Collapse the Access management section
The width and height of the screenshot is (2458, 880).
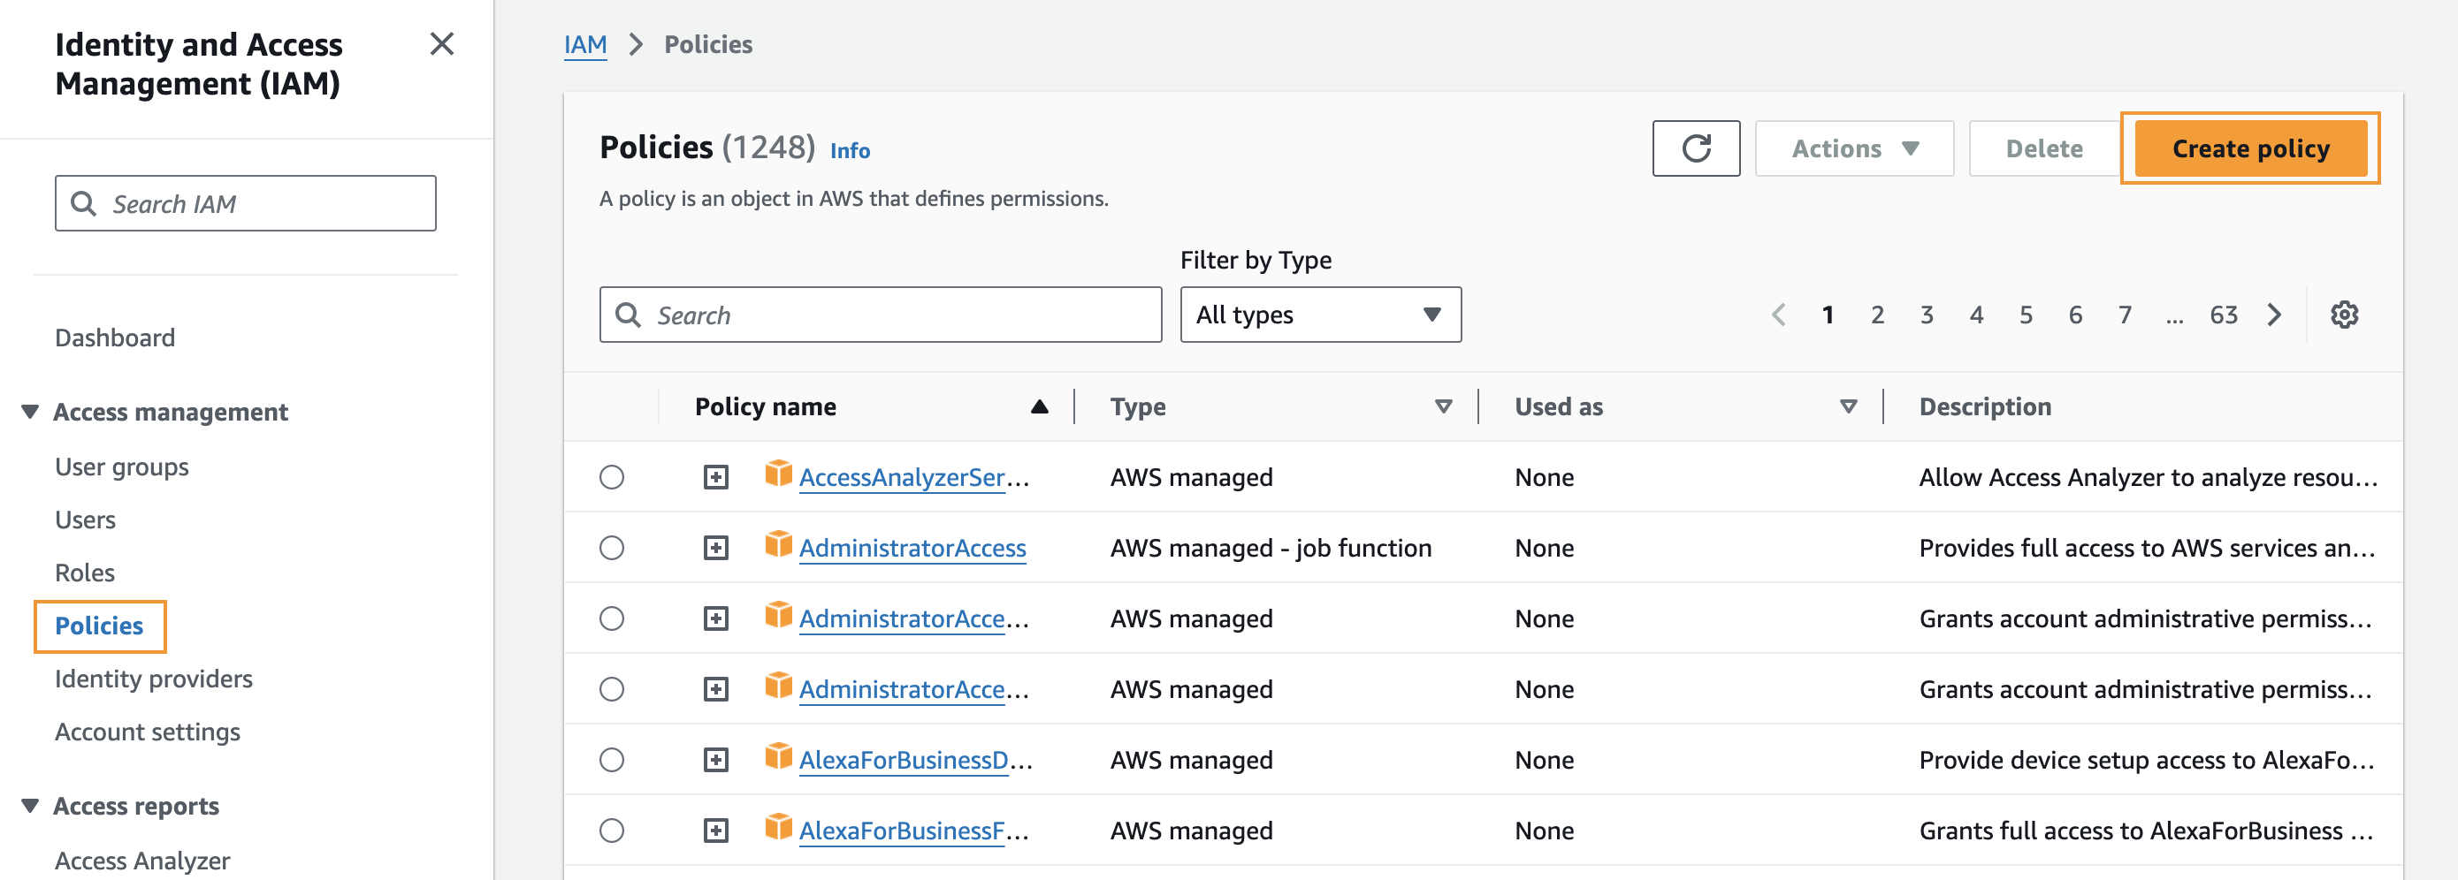(x=28, y=411)
